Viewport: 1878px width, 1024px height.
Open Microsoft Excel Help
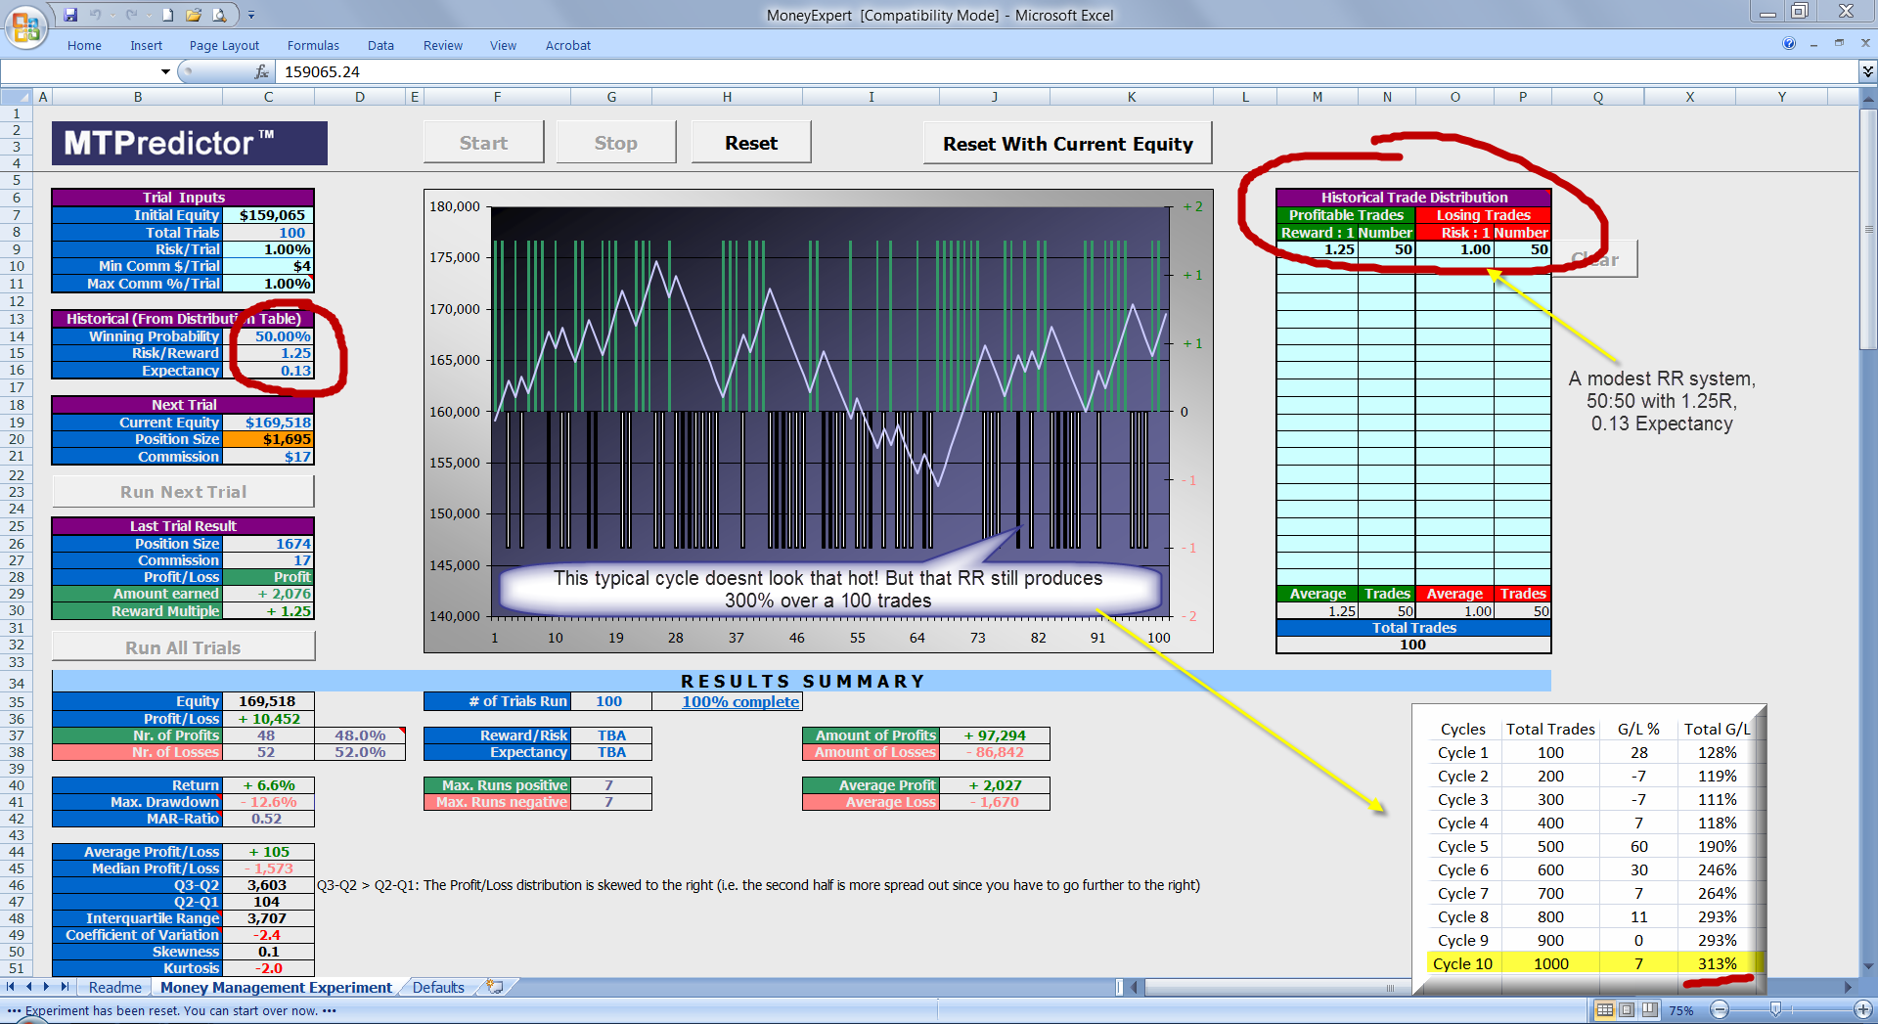[1789, 44]
